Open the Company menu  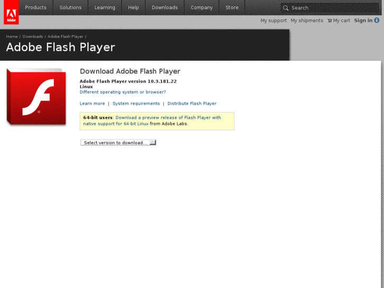(202, 7)
